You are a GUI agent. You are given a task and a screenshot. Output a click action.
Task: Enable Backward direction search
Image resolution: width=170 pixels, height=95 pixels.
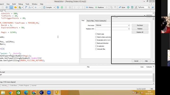(96, 43)
